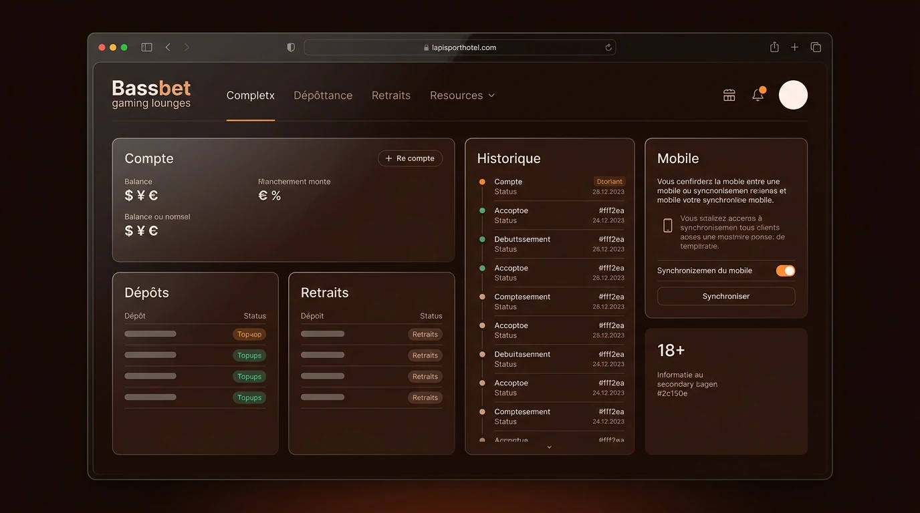Reload the page in the address bar
The width and height of the screenshot is (920, 513).
pos(608,47)
